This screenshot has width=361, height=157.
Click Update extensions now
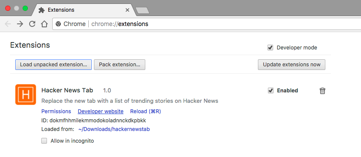point(291,65)
